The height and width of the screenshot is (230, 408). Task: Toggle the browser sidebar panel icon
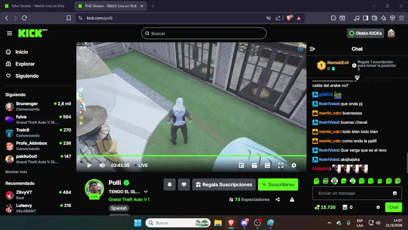tap(366, 18)
